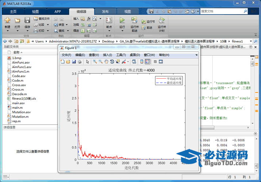The width and height of the screenshot is (261, 182).
Task: Open the 工具(T) menu in Figure window
Action: click(121, 55)
